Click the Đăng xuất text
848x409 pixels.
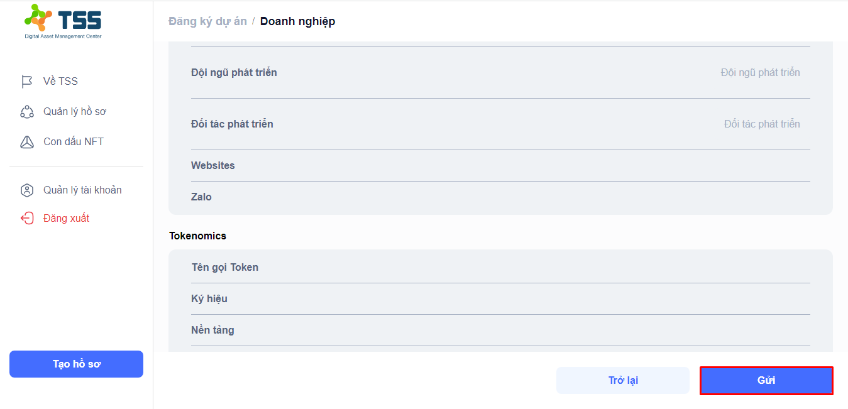tap(66, 219)
